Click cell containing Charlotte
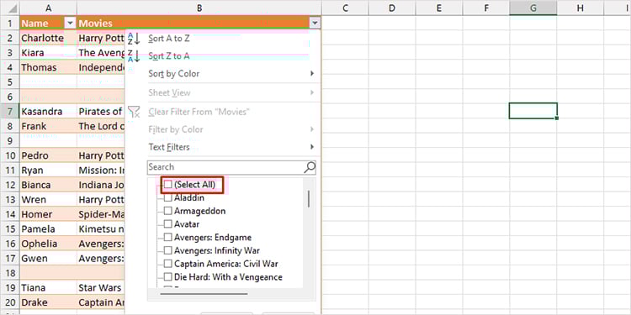The image size is (631, 315). pos(48,38)
